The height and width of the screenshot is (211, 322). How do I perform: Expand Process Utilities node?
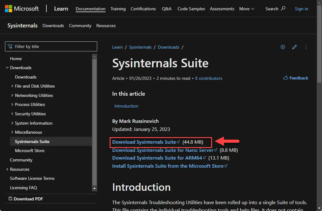(12, 104)
